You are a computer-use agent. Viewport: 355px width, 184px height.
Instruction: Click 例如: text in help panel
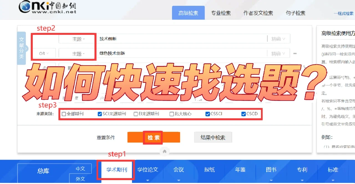[327, 137]
